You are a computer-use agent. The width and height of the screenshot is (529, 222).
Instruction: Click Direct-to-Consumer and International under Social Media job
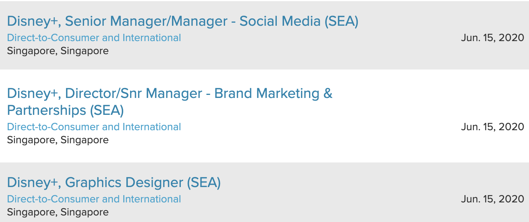pyautogui.click(x=94, y=38)
